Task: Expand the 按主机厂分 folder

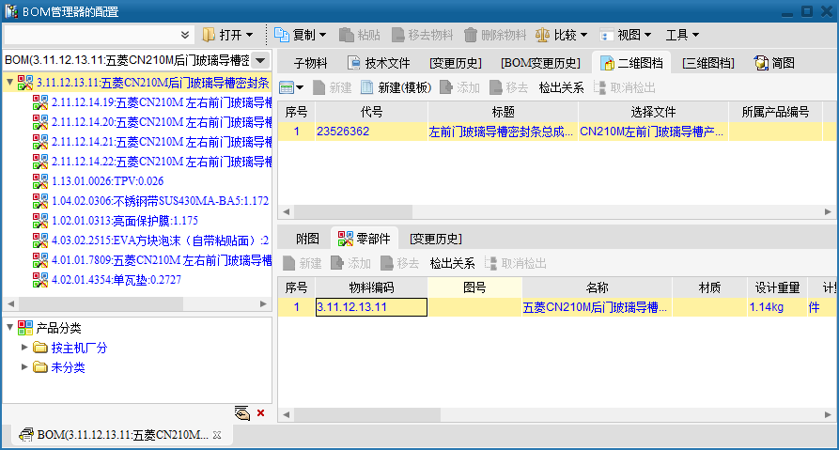Action: pos(24,348)
